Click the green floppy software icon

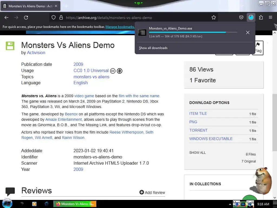pos(10,46)
